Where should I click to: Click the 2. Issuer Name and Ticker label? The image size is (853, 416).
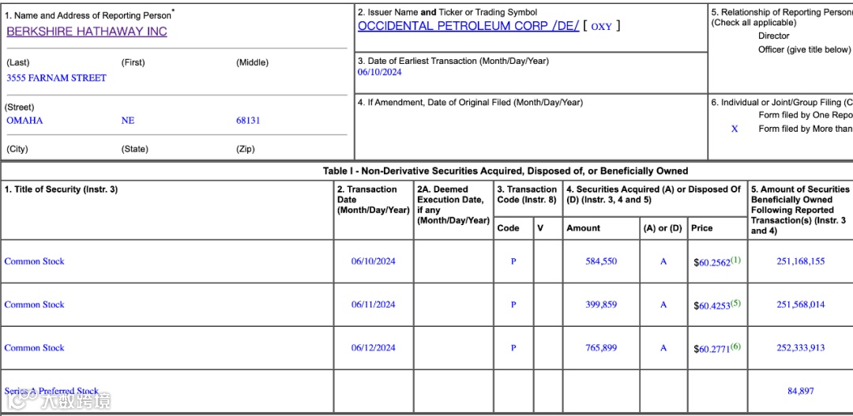click(x=447, y=12)
